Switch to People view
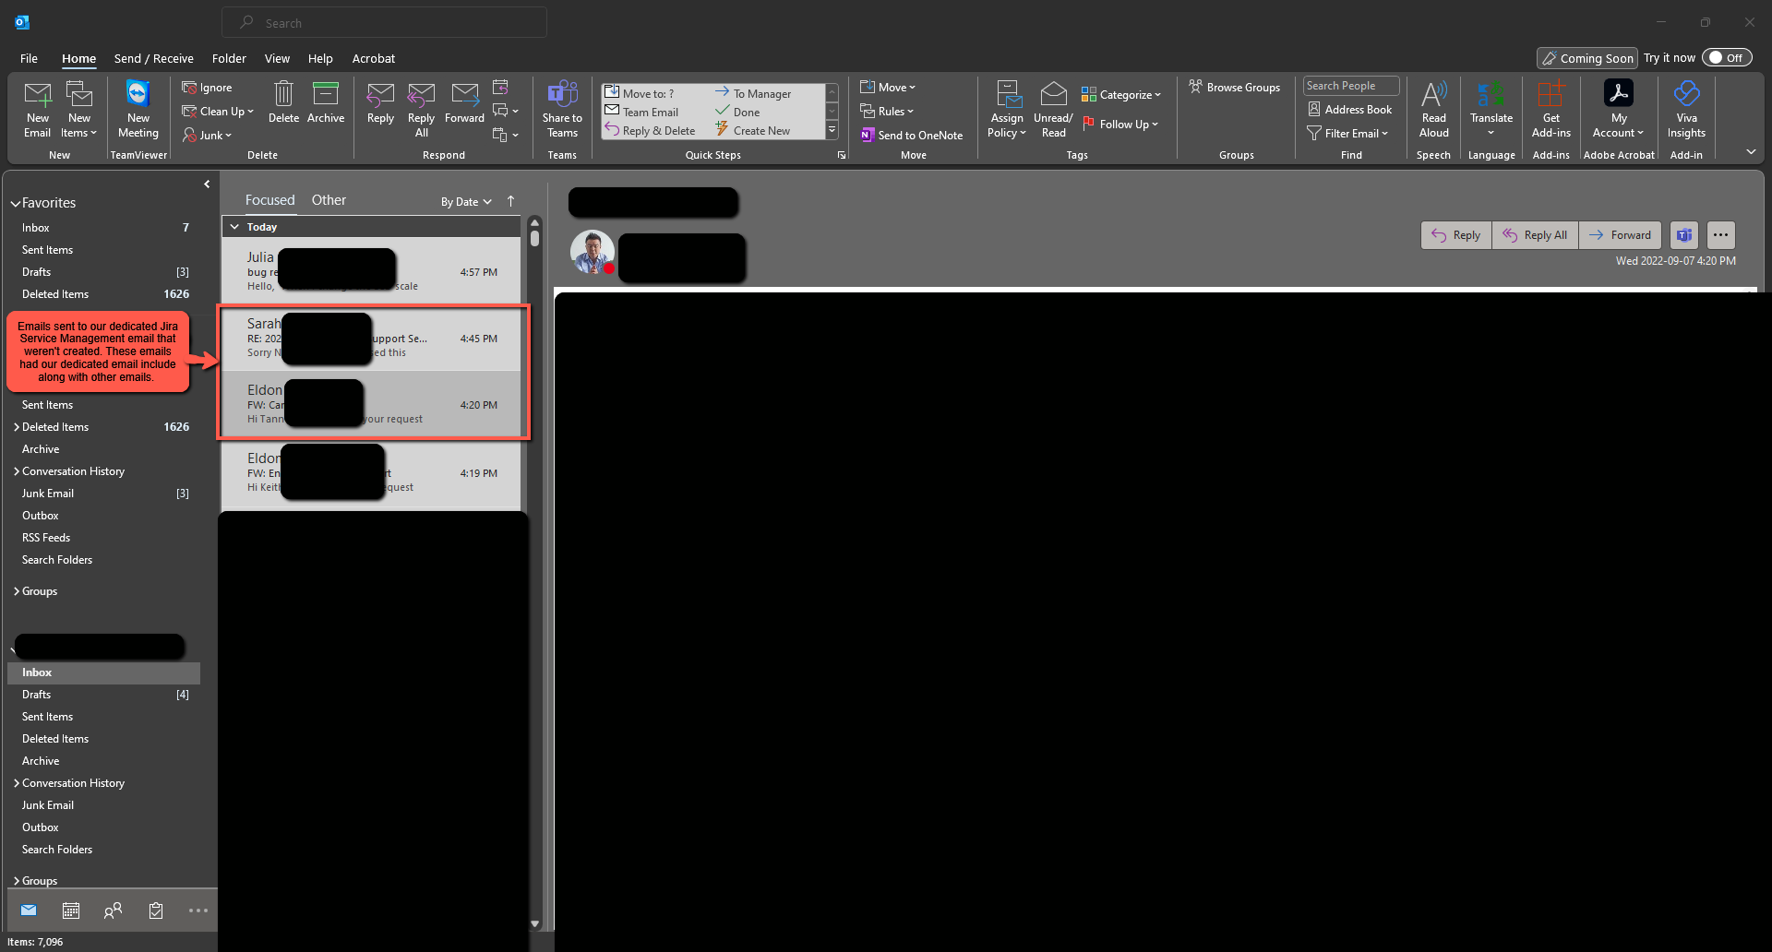 113,910
